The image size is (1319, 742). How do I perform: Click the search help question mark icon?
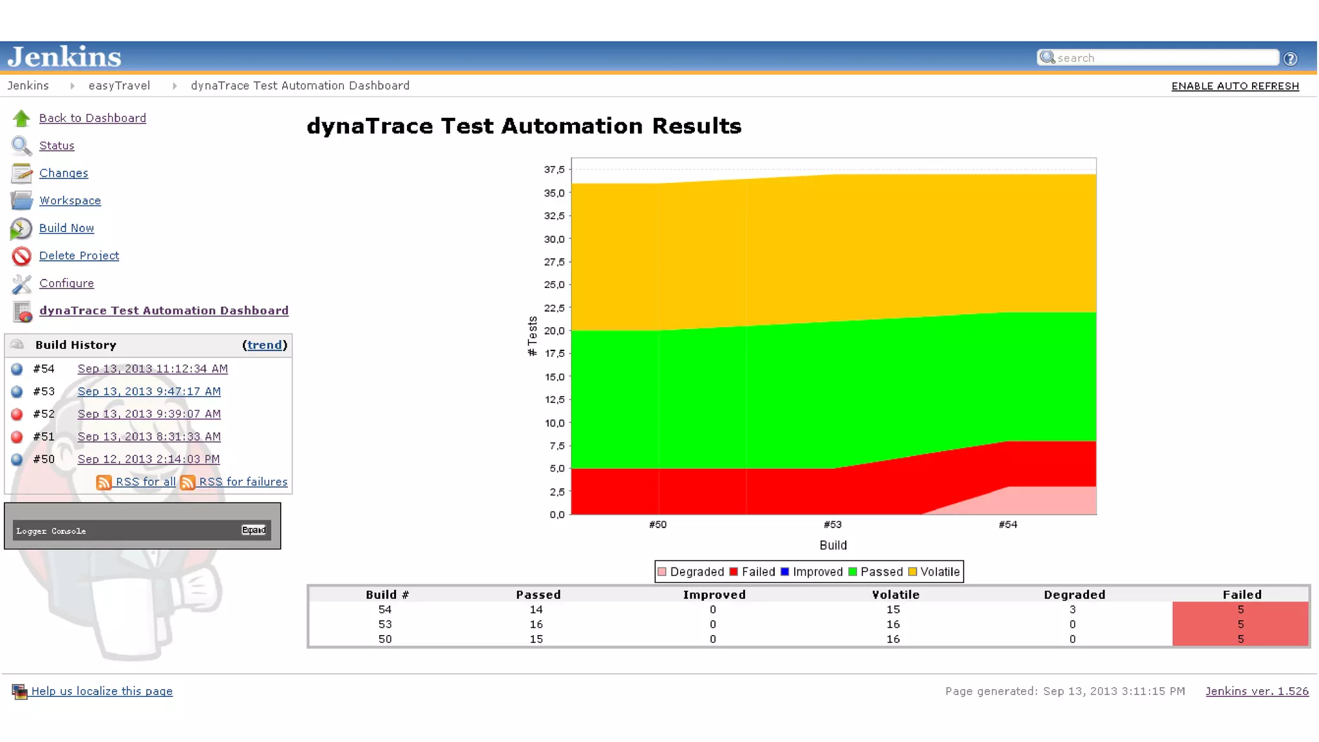(1290, 59)
